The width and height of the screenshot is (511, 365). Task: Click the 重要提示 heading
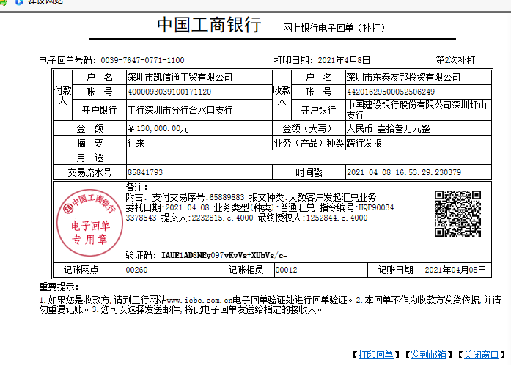[59, 287]
